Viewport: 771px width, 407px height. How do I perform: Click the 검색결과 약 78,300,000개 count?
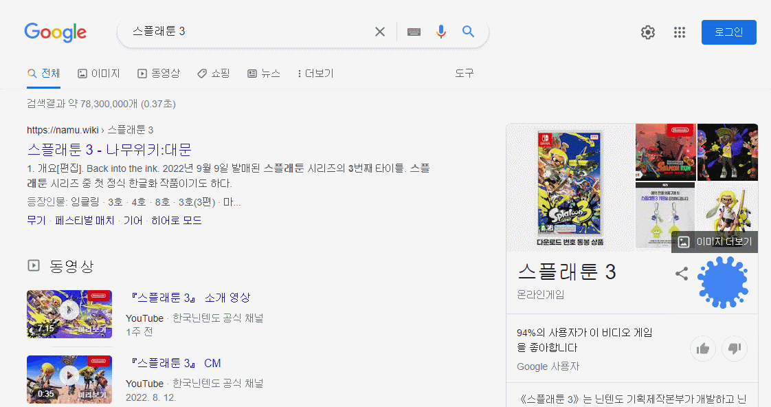tap(82, 104)
